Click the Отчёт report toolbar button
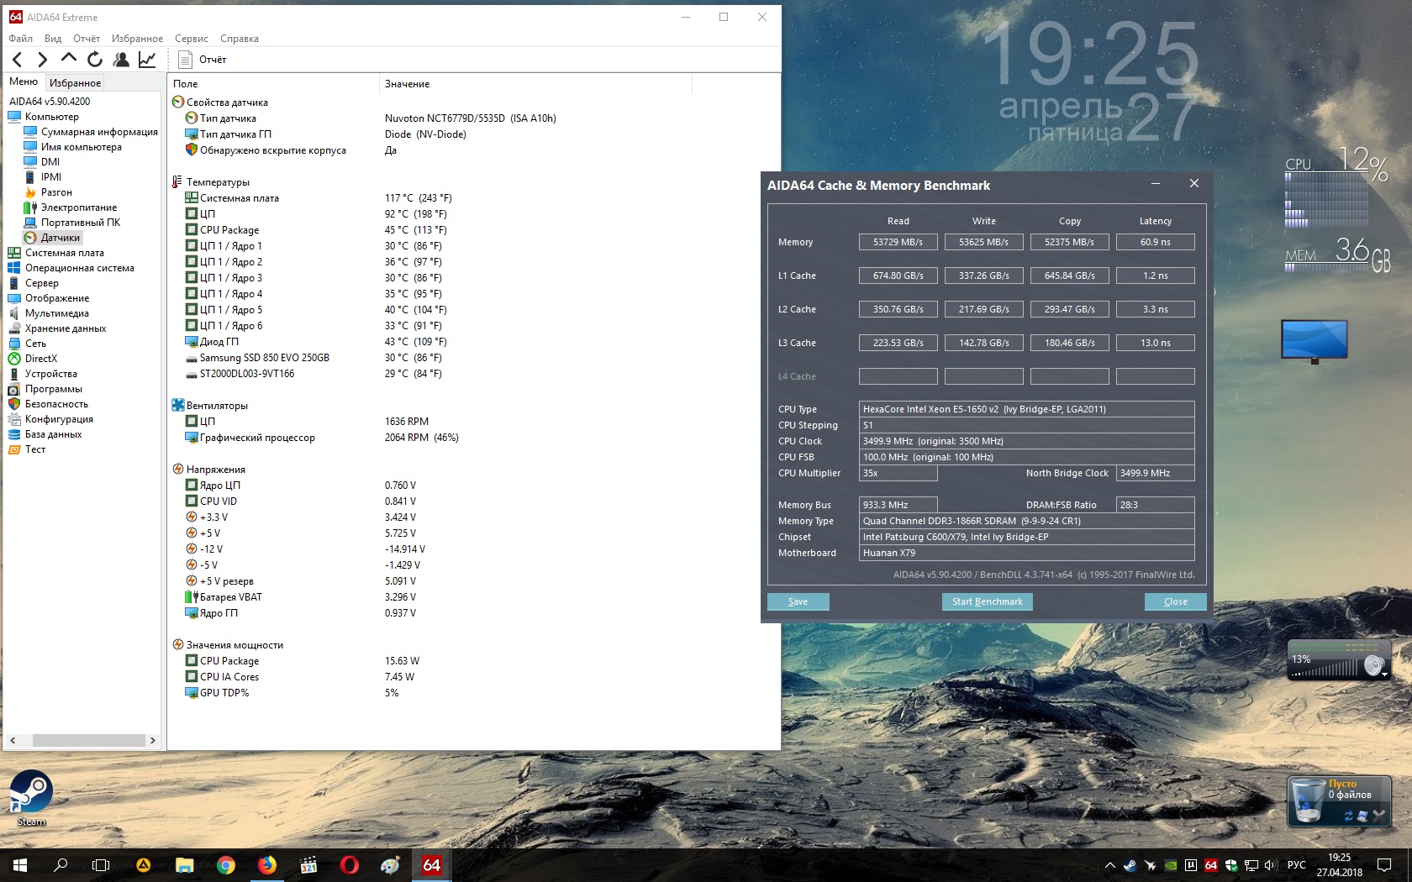 pos(203,59)
